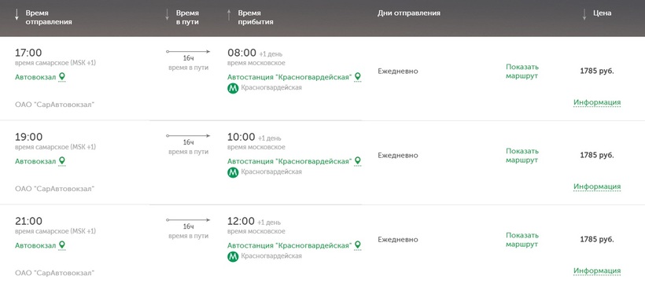Click metro M icon for the 08:00 arrival
This screenshot has width=645, height=287.
233,88
